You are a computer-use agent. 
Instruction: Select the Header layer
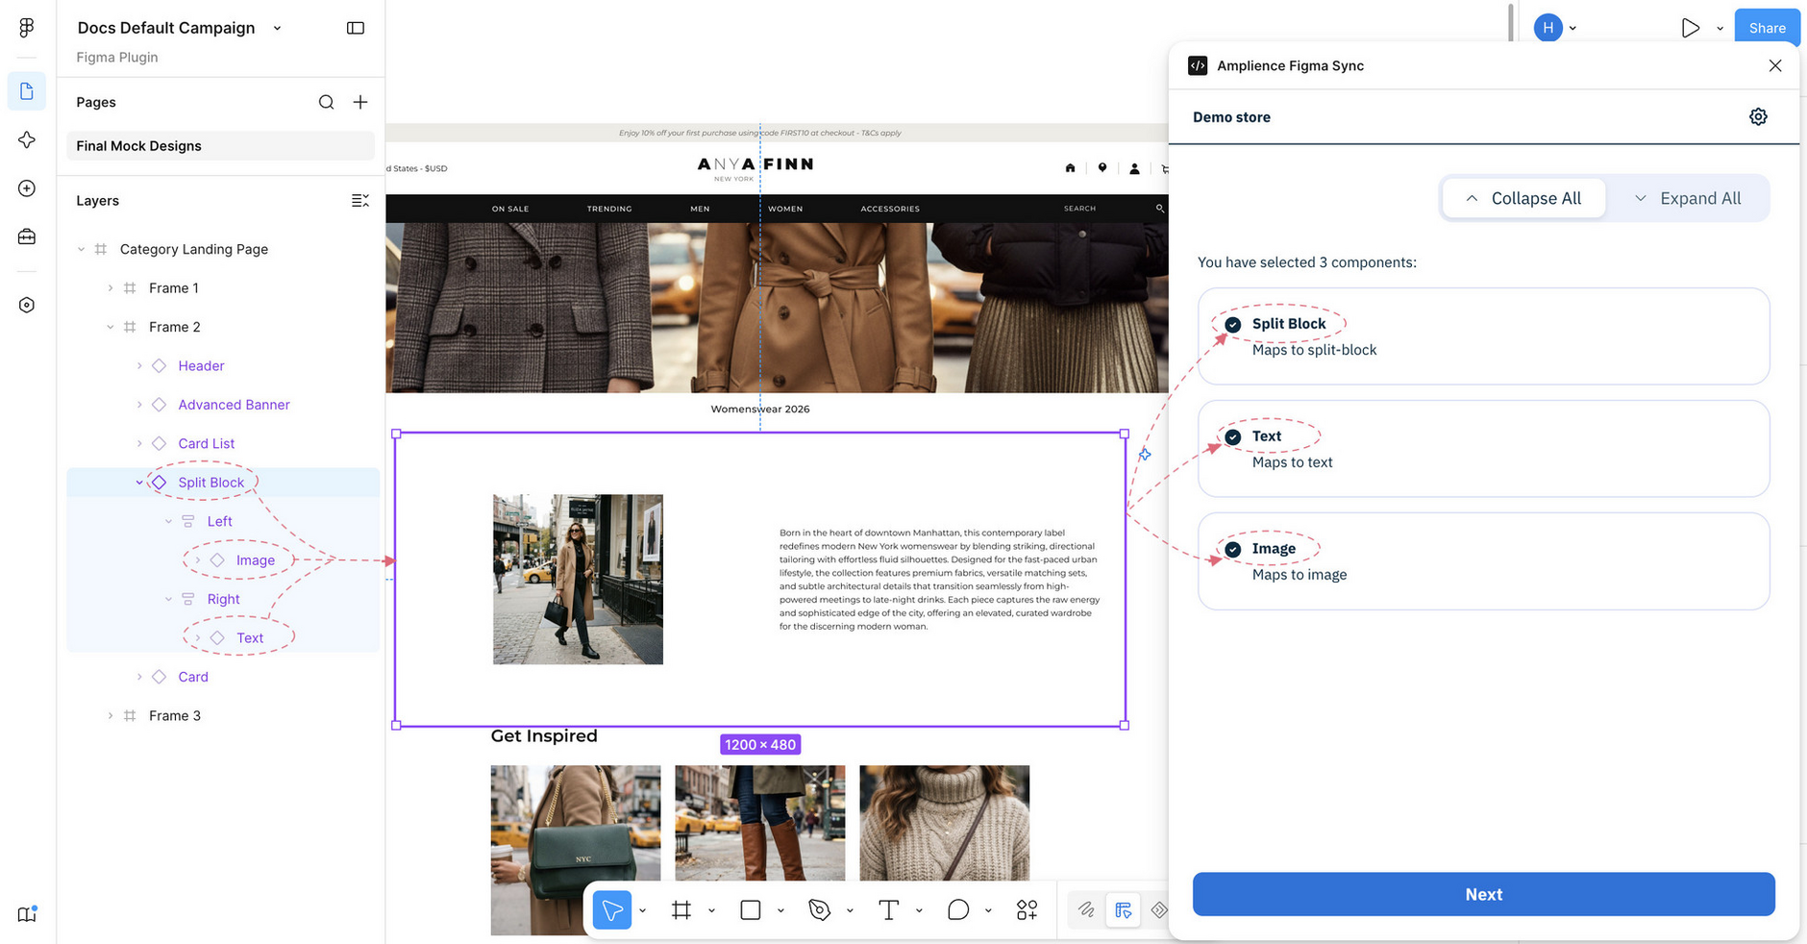point(201,366)
